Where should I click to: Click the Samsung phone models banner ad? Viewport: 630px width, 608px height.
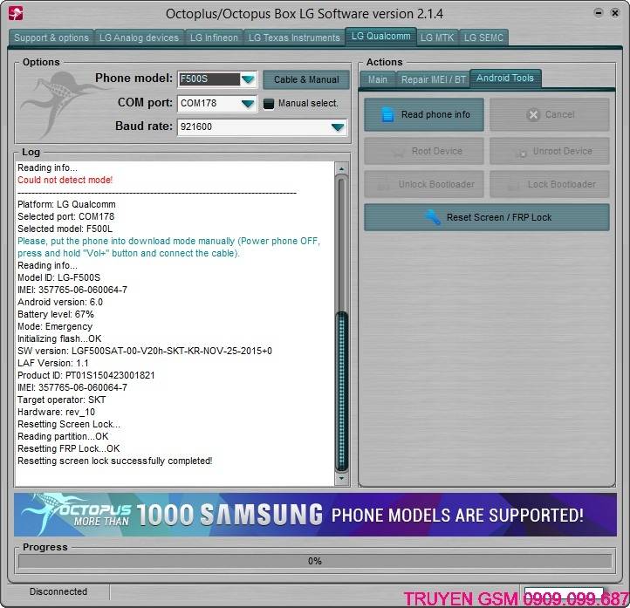pyautogui.click(x=315, y=515)
